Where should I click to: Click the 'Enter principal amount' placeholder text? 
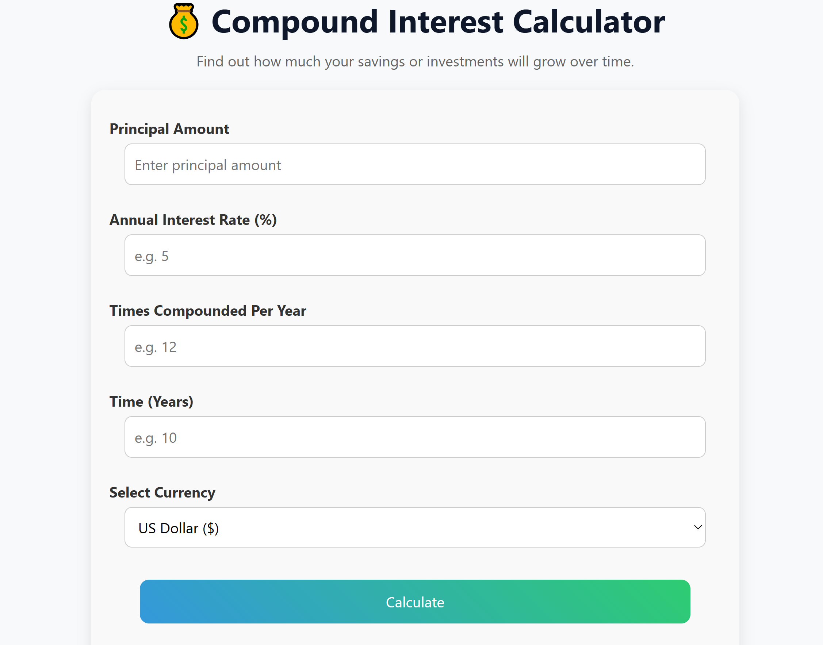pos(208,165)
